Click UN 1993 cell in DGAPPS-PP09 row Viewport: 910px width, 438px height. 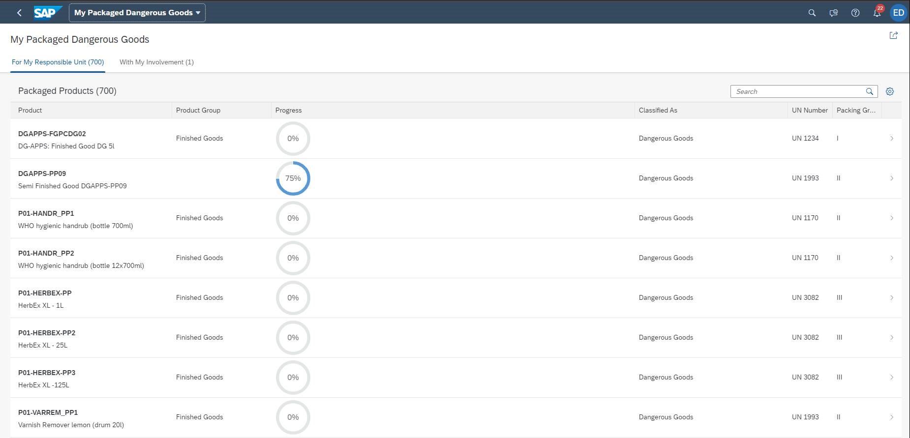tap(805, 178)
